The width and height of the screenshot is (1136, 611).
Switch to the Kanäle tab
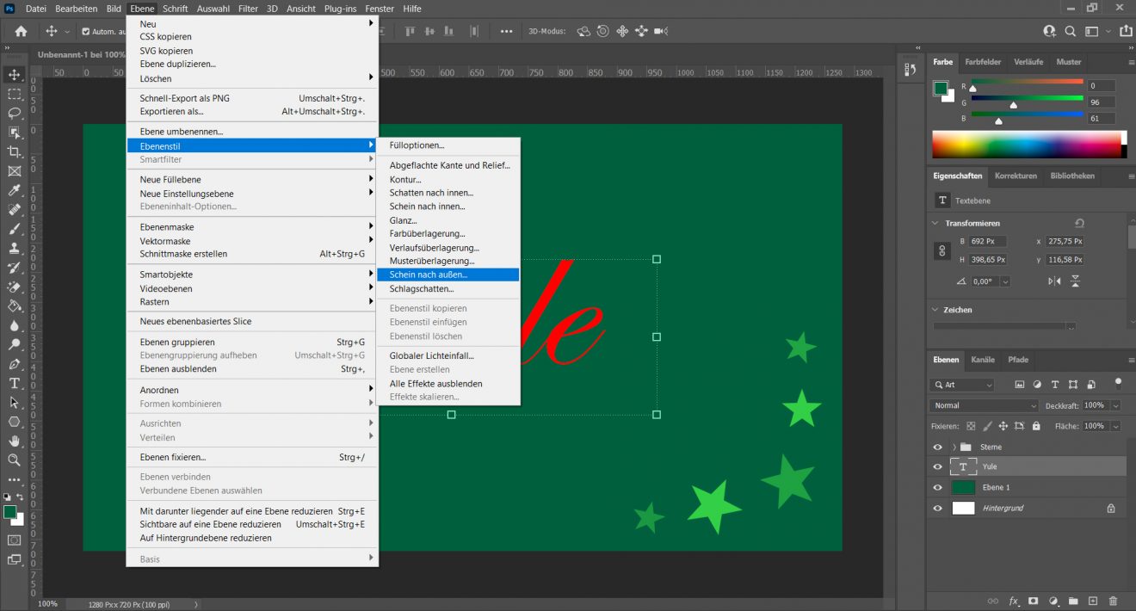[x=982, y=360]
